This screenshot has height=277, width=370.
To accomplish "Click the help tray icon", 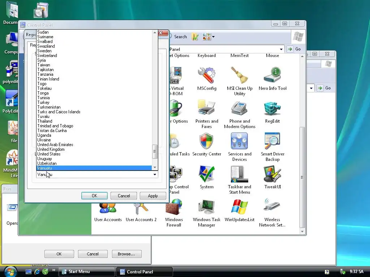I will 327,272.
